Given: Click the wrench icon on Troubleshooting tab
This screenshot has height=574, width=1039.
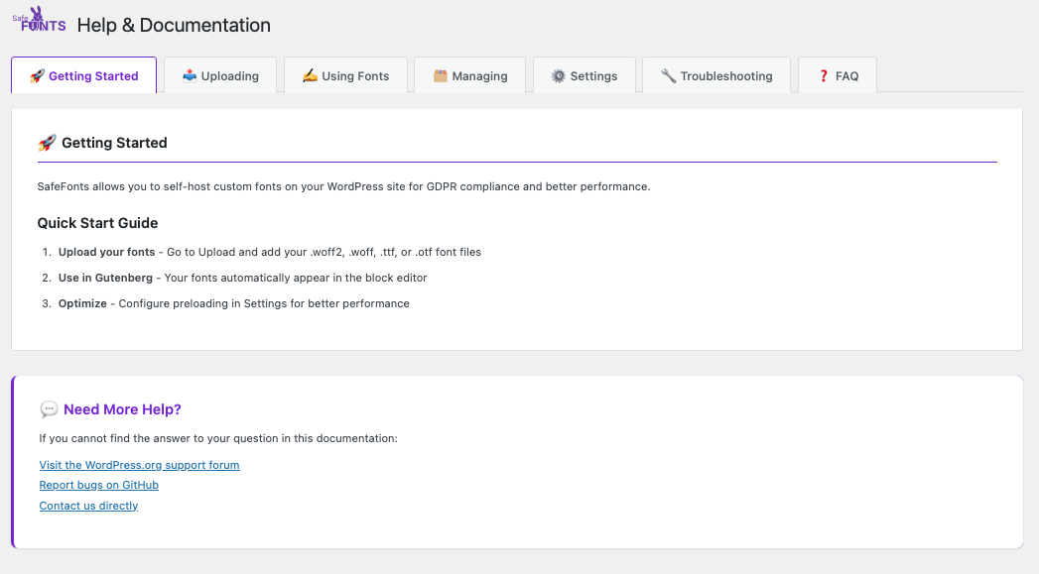Looking at the screenshot, I should pos(666,74).
